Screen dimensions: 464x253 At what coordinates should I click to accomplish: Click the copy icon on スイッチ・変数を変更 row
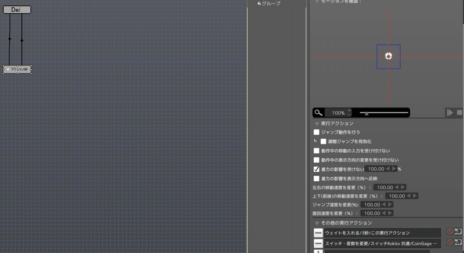(458, 243)
